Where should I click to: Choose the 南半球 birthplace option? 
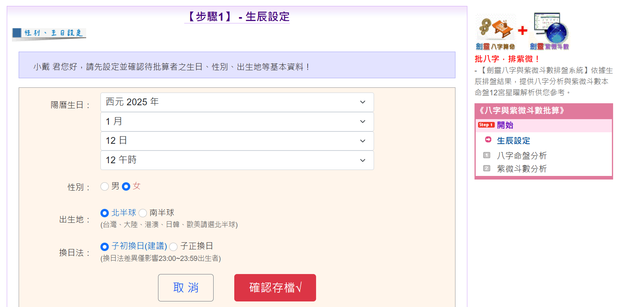click(143, 213)
